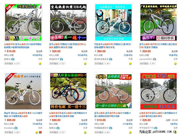
Task: Open the 174条评论 reviews link
Action: point(128,124)
